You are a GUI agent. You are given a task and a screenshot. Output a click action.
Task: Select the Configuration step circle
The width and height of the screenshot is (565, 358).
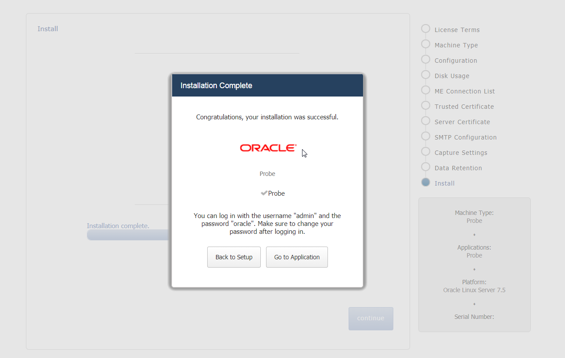(x=425, y=59)
